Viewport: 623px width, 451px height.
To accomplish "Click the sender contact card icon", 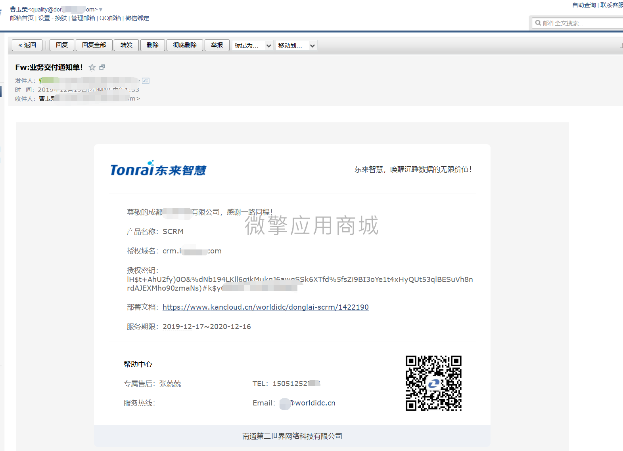I will click(146, 81).
